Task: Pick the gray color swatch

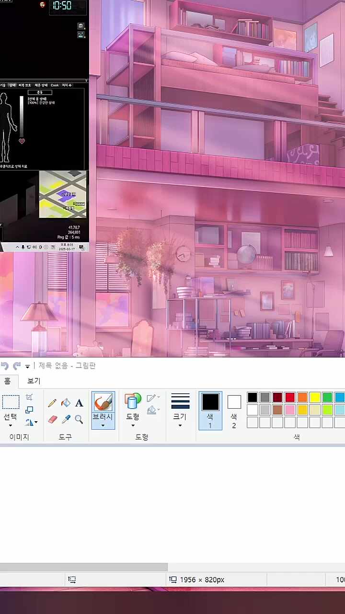Action: (x=265, y=397)
